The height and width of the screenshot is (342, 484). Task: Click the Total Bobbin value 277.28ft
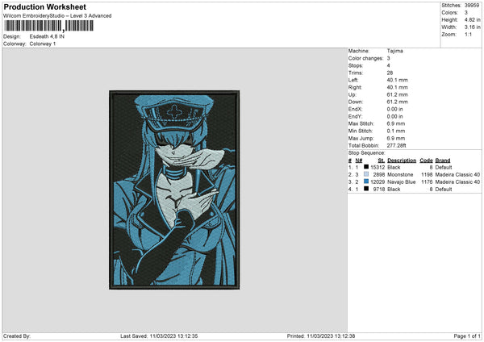point(397,146)
